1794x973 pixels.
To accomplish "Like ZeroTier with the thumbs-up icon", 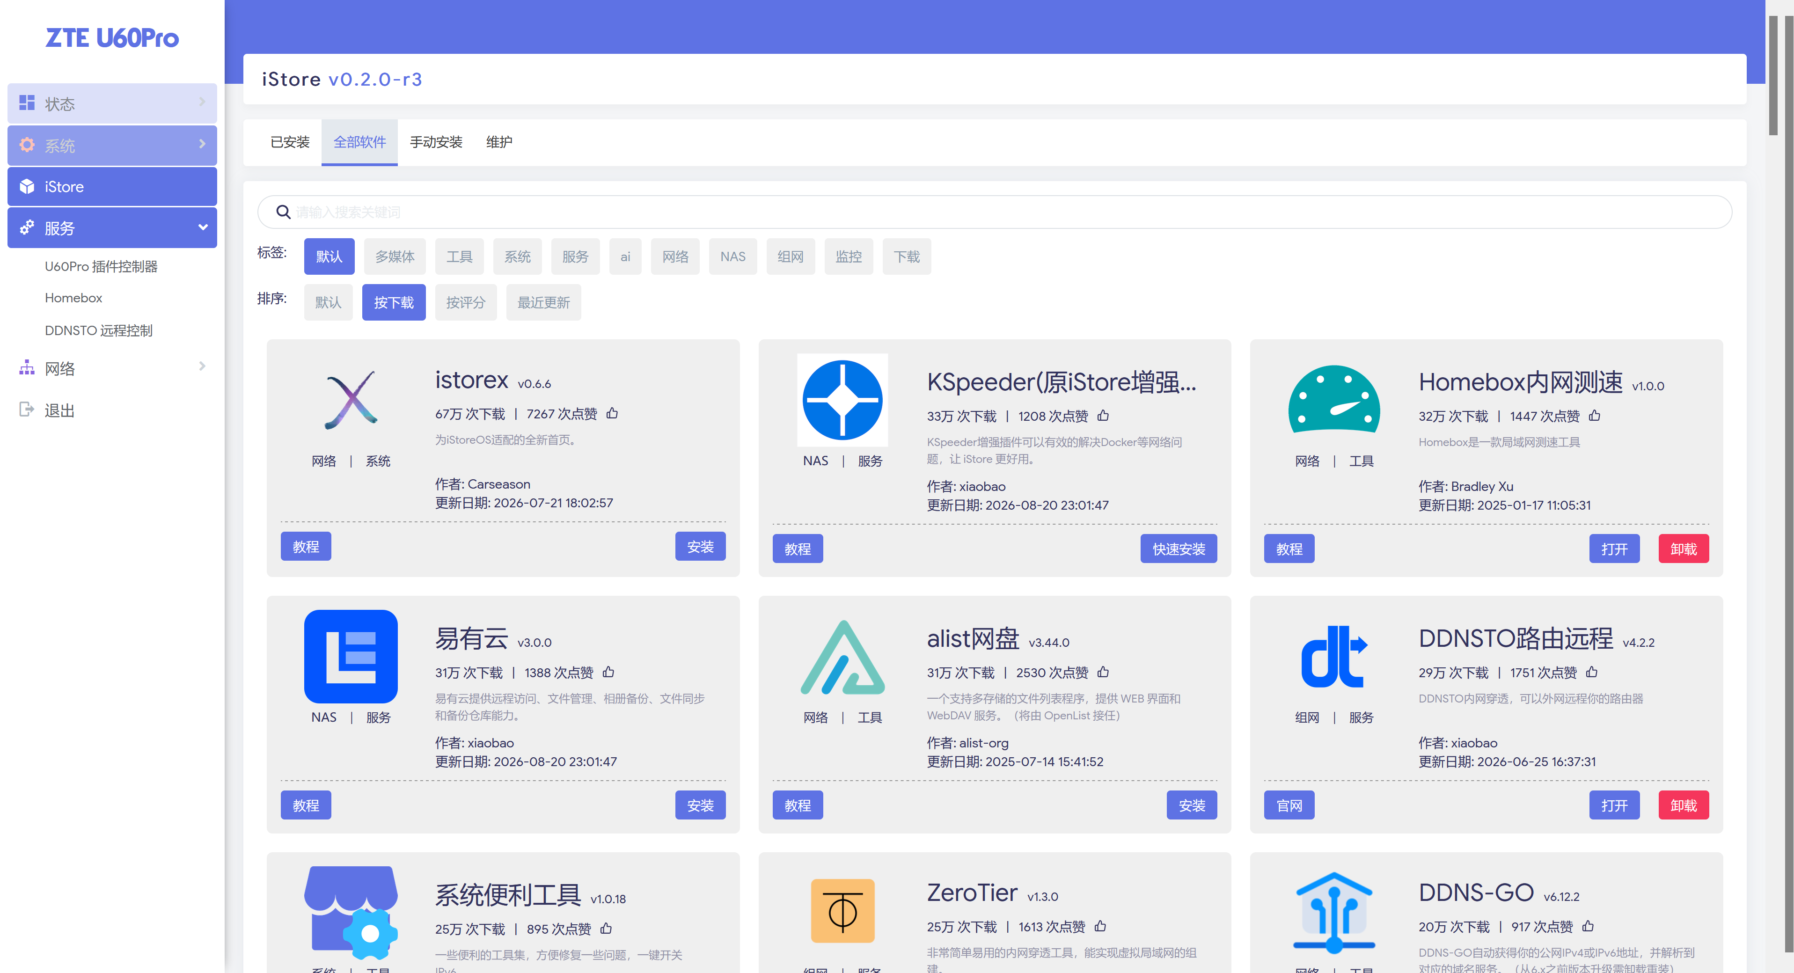I will click(1100, 926).
